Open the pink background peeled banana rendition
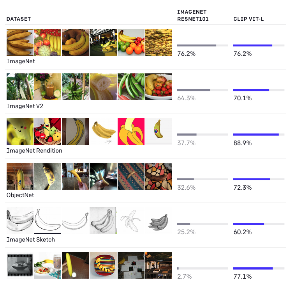The image size is (289, 281). [131, 132]
